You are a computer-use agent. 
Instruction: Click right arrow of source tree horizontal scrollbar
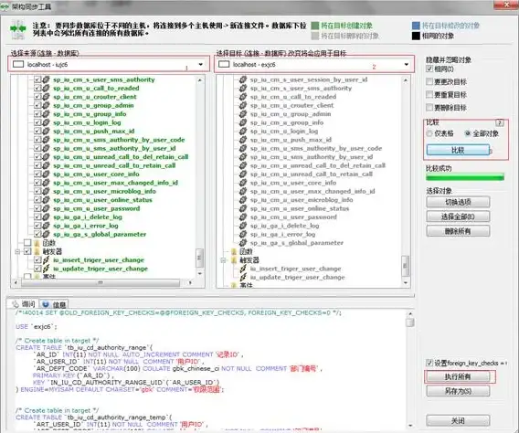click(x=190, y=283)
